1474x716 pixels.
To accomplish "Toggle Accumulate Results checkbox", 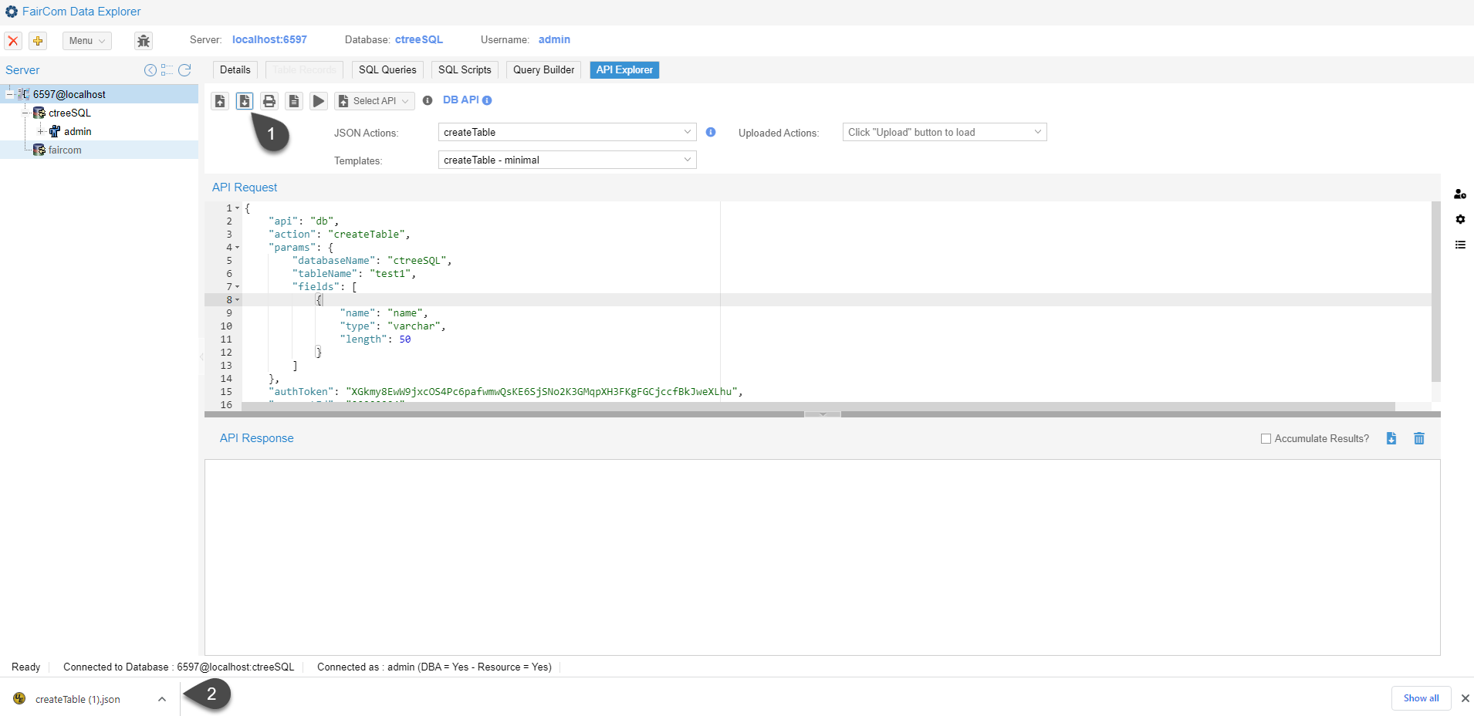I will pos(1266,438).
